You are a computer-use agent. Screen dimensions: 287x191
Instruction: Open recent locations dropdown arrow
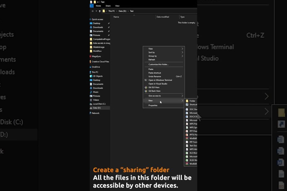coord(96,11)
